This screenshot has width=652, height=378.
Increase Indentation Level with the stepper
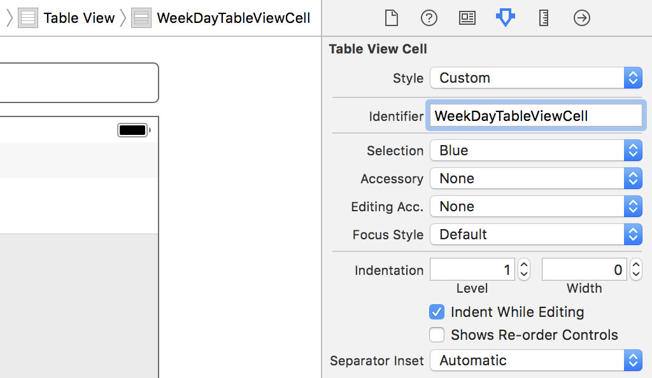pos(523,265)
